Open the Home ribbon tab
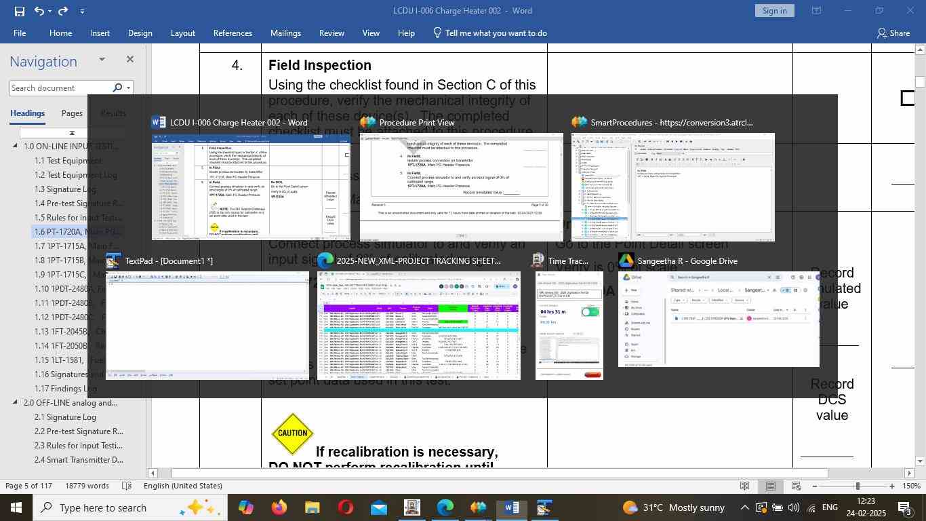This screenshot has width=926, height=521. 60,33
